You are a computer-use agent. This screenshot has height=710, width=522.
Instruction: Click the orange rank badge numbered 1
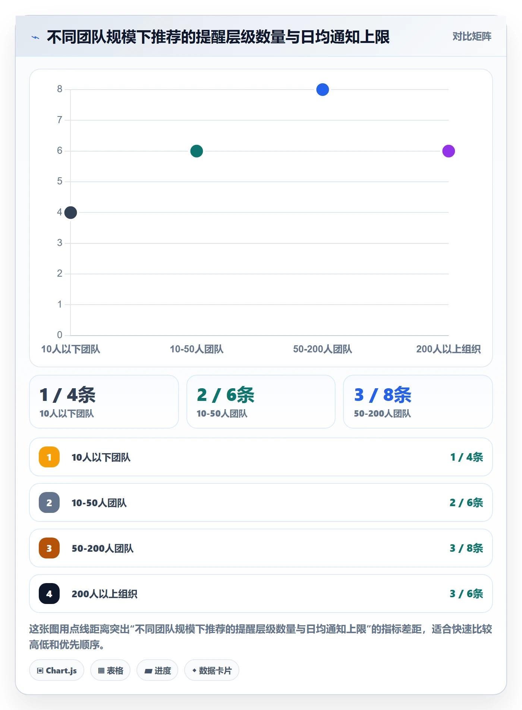pos(49,457)
